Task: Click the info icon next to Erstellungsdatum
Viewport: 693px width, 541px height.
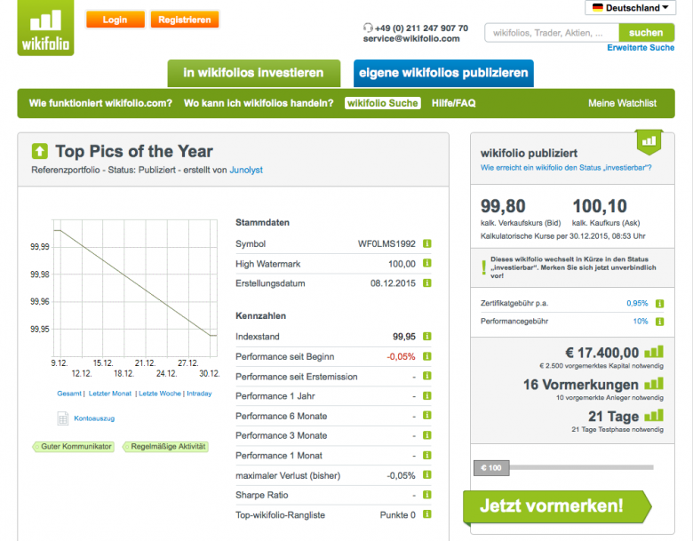Action: click(x=427, y=282)
